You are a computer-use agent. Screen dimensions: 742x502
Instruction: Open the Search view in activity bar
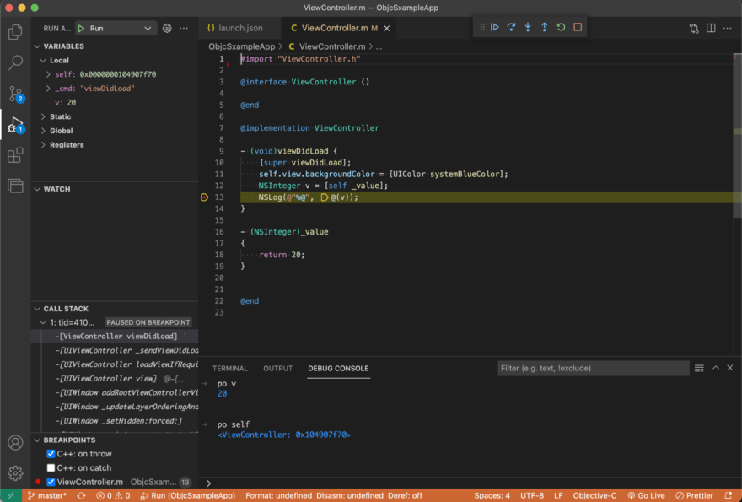pos(16,62)
